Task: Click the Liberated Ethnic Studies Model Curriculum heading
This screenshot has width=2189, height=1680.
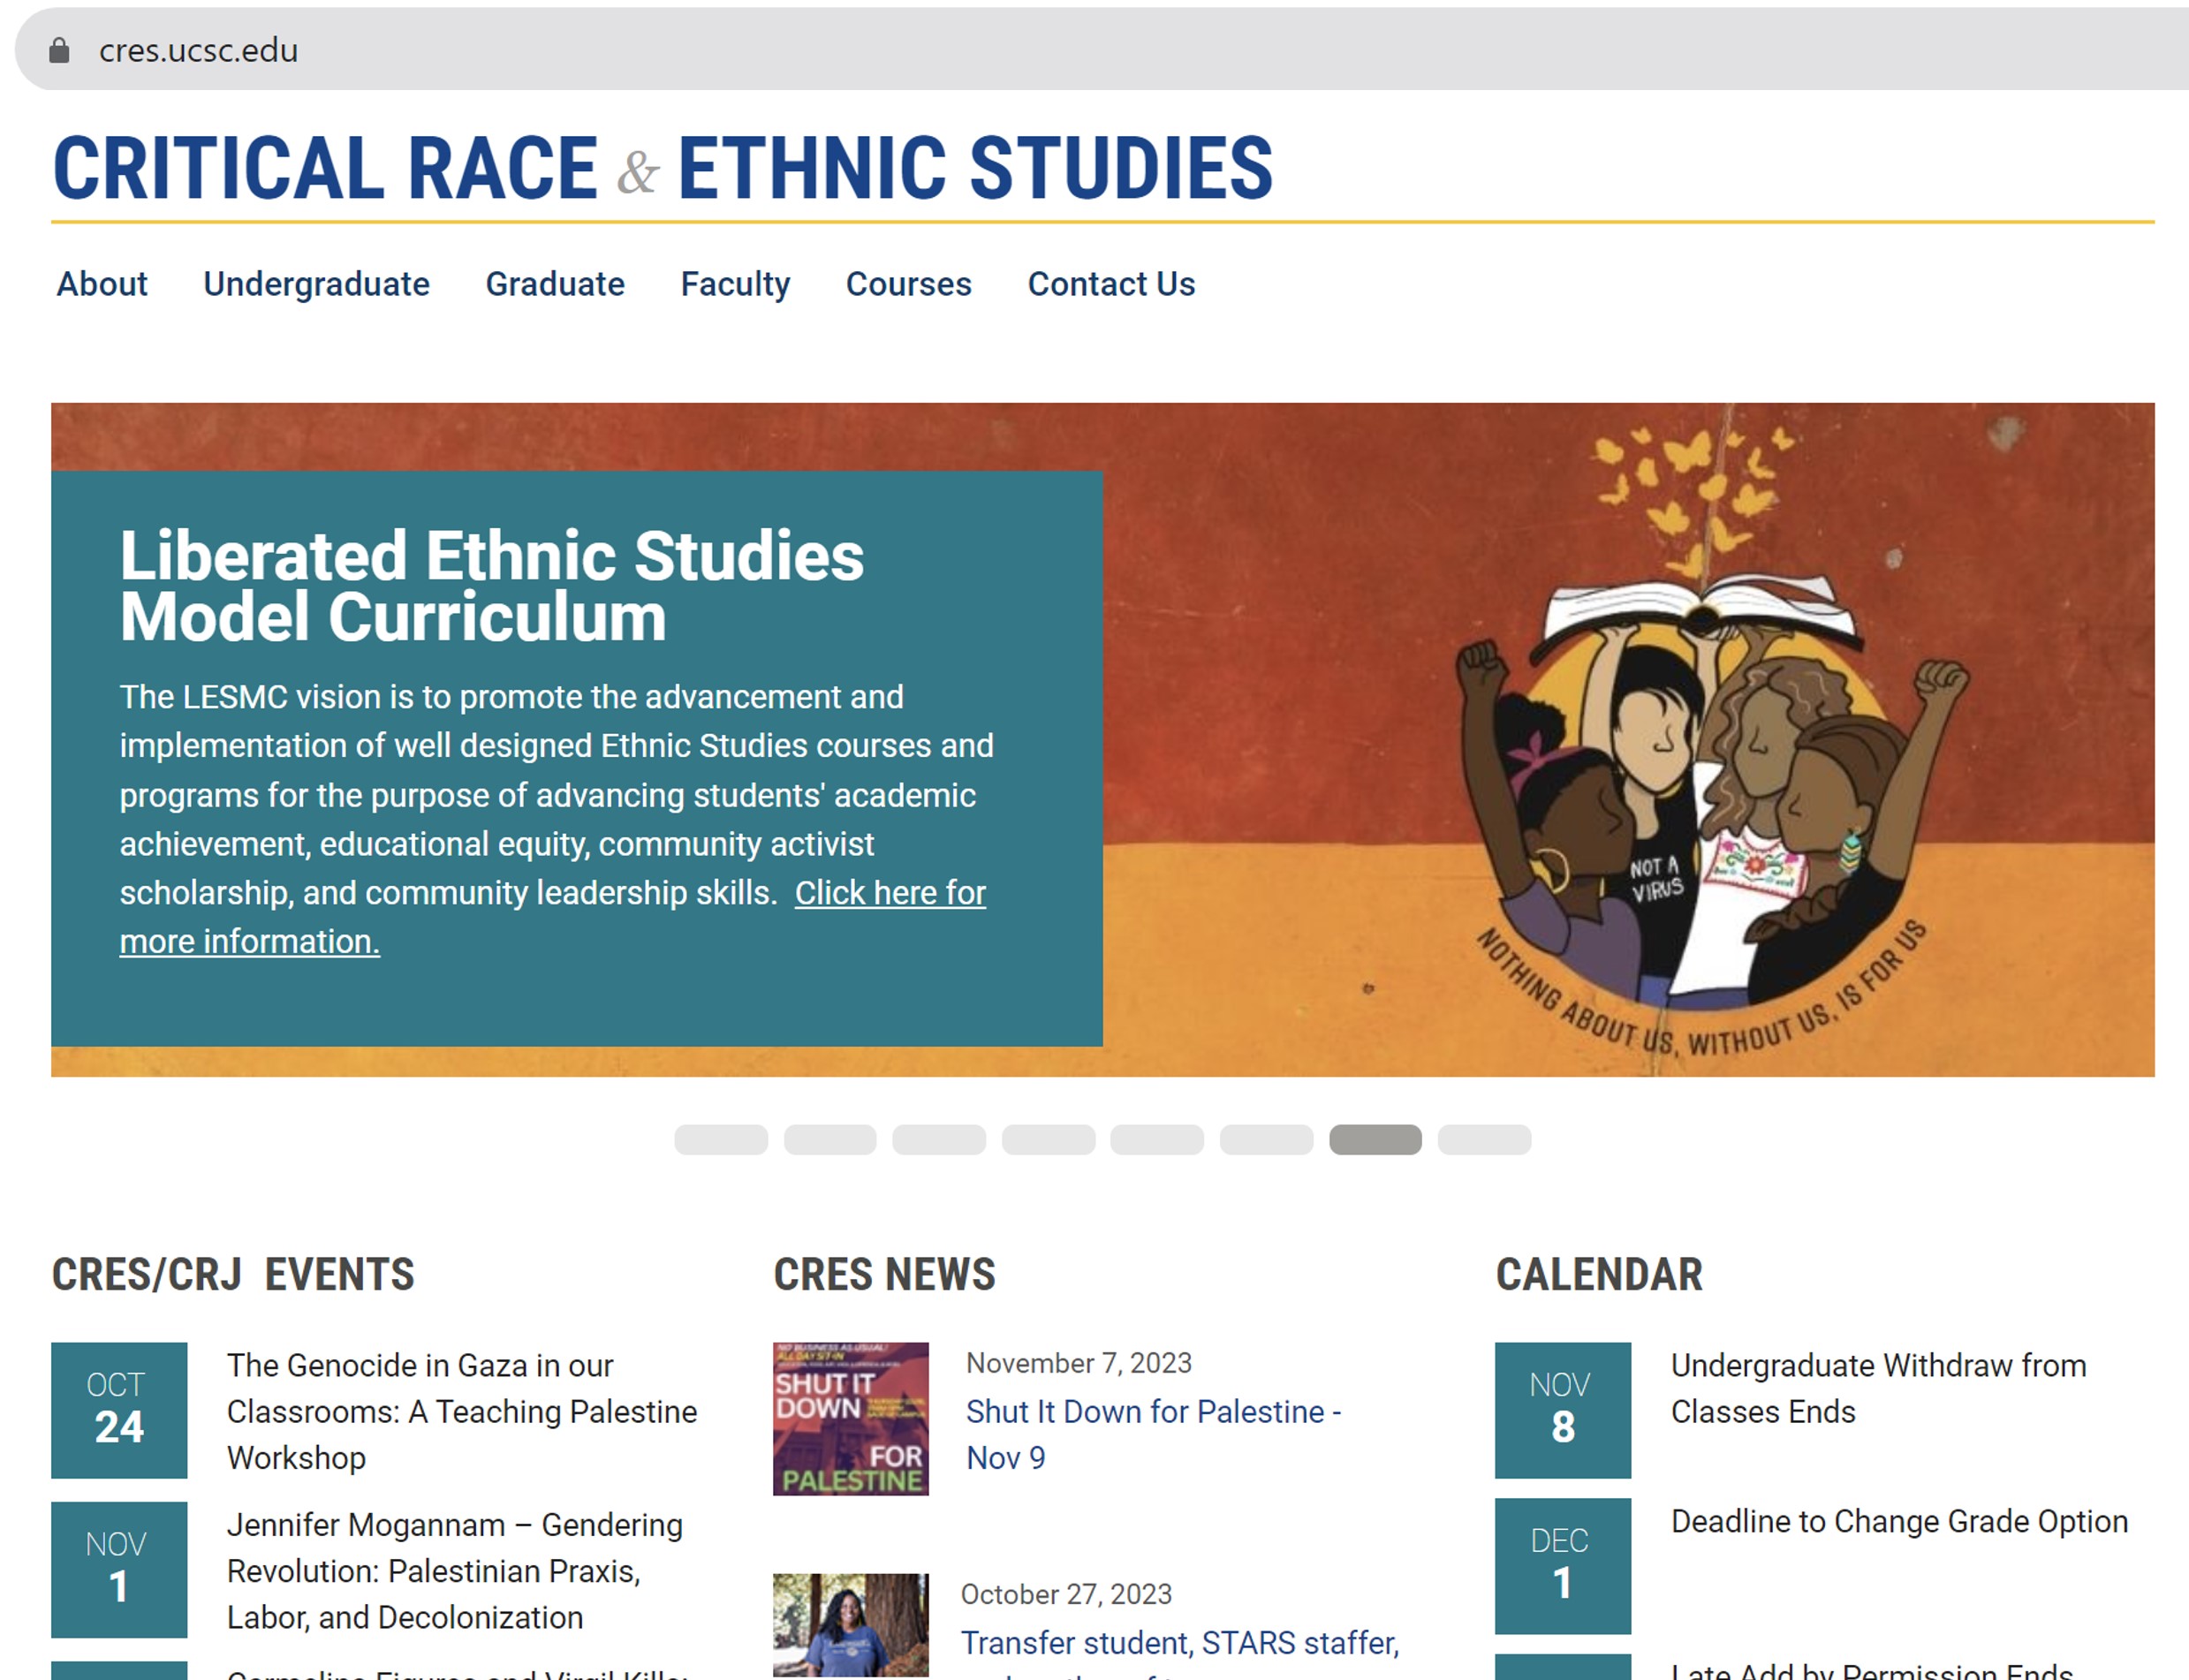Action: tap(491, 586)
